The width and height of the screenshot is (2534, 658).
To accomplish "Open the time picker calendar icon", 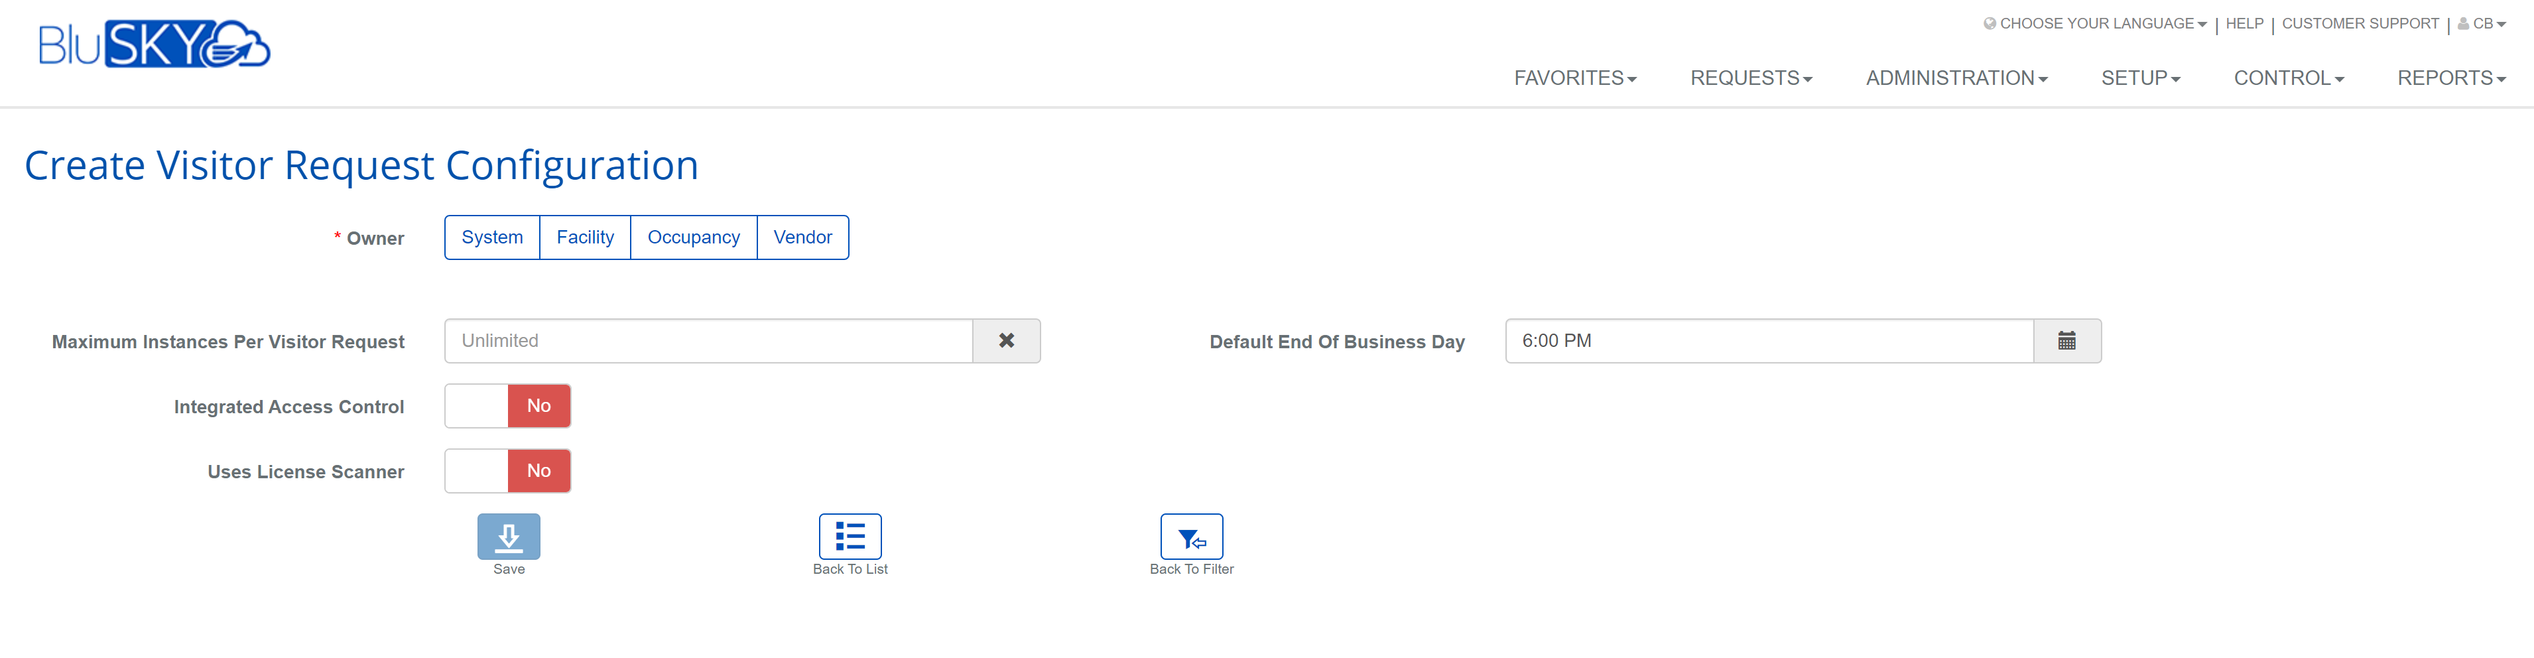I will (2066, 342).
